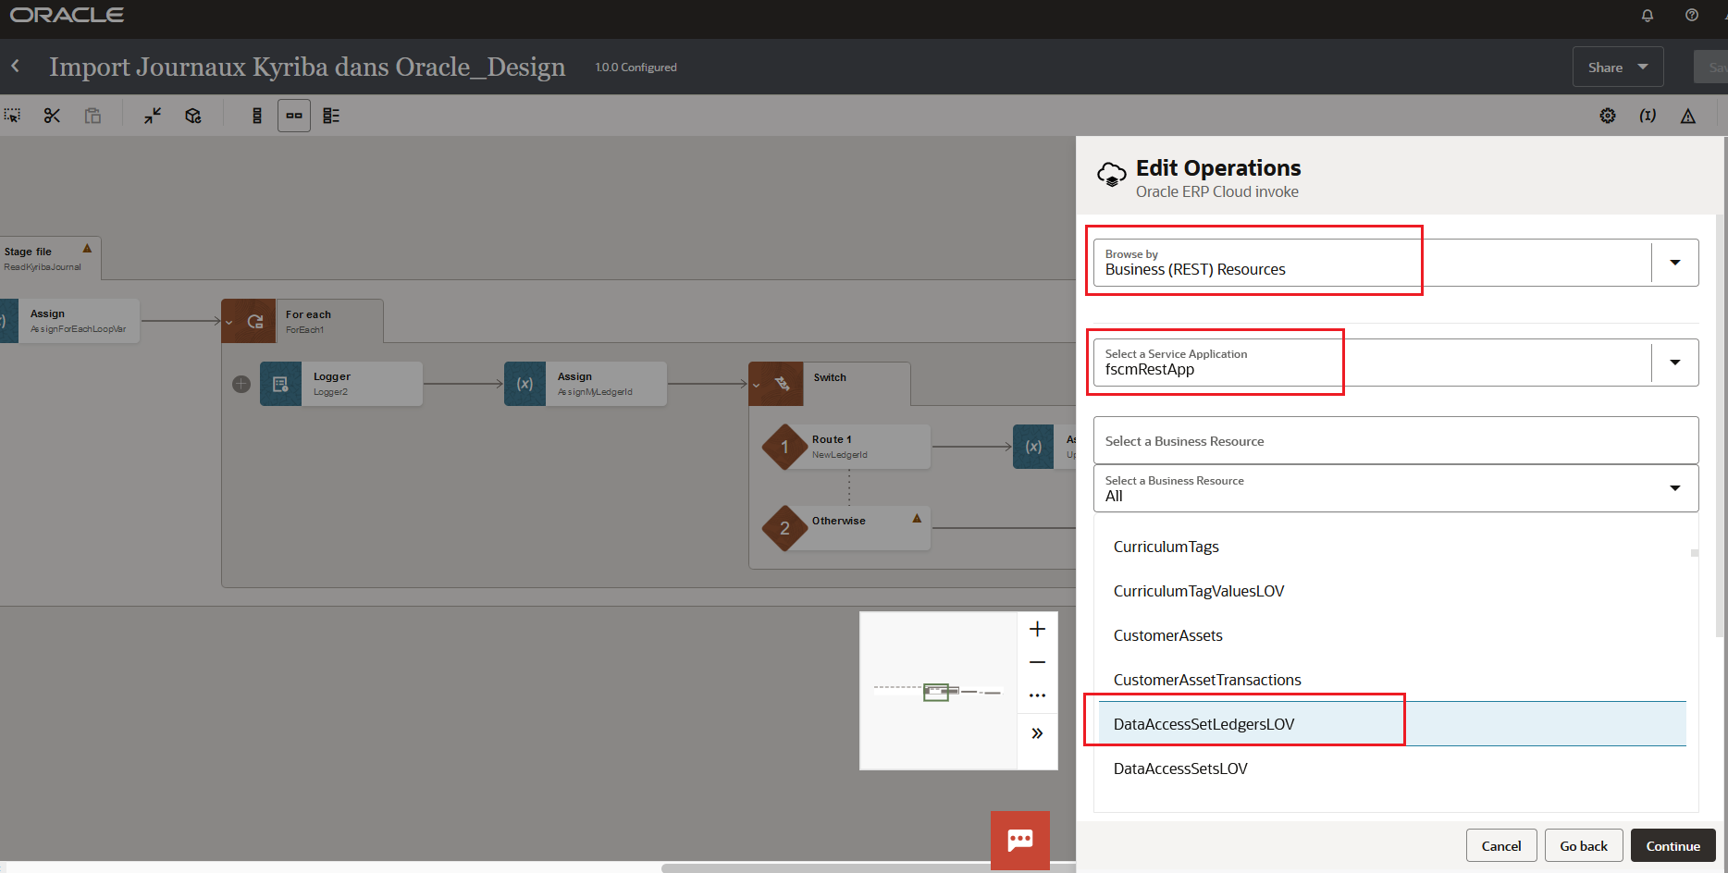The image size is (1728, 873).
Task: Click the scissors cut icon
Action: click(x=52, y=116)
